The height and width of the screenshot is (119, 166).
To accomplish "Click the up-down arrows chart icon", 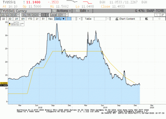I will tap(73, 19).
